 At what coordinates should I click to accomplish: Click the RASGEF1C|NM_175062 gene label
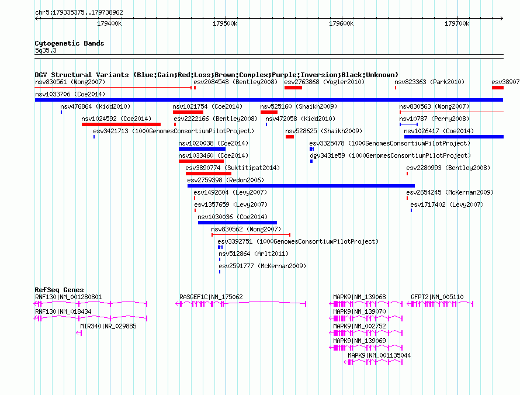point(211,297)
